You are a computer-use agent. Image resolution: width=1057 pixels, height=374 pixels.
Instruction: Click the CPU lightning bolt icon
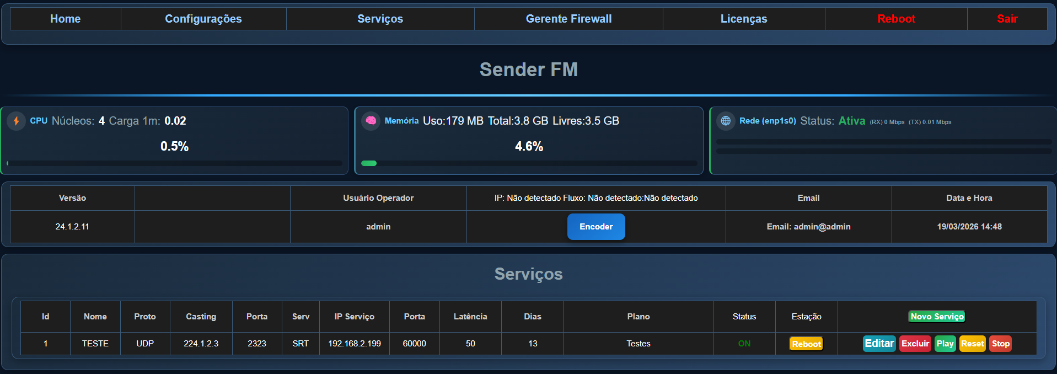[16, 121]
